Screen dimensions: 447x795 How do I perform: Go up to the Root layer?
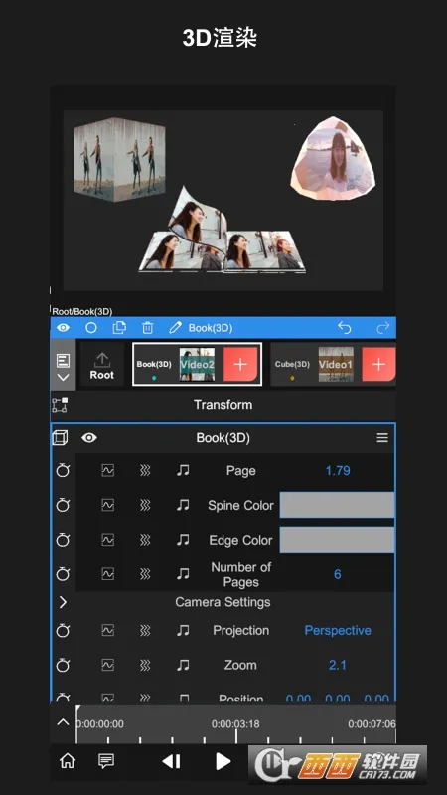(x=102, y=366)
